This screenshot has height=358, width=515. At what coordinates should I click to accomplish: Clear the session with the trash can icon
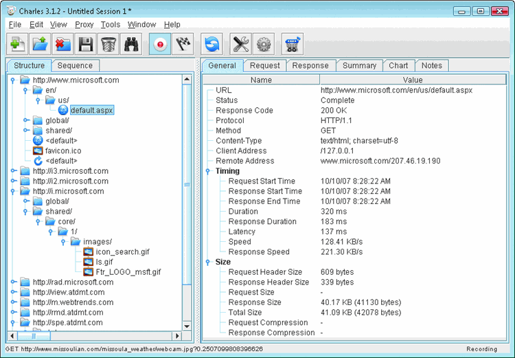tap(108, 44)
